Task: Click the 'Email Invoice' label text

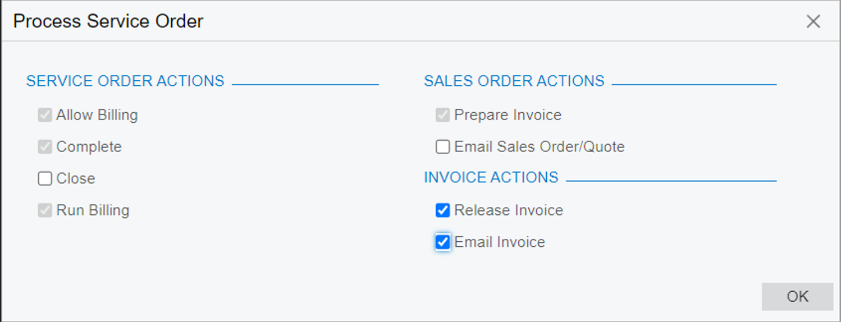Action: pos(499,242)
